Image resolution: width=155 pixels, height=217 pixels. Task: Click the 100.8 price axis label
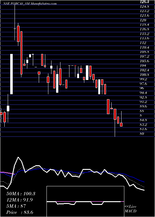145,75
